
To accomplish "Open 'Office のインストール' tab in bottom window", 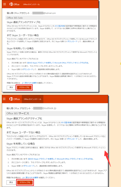I will 32,99.
